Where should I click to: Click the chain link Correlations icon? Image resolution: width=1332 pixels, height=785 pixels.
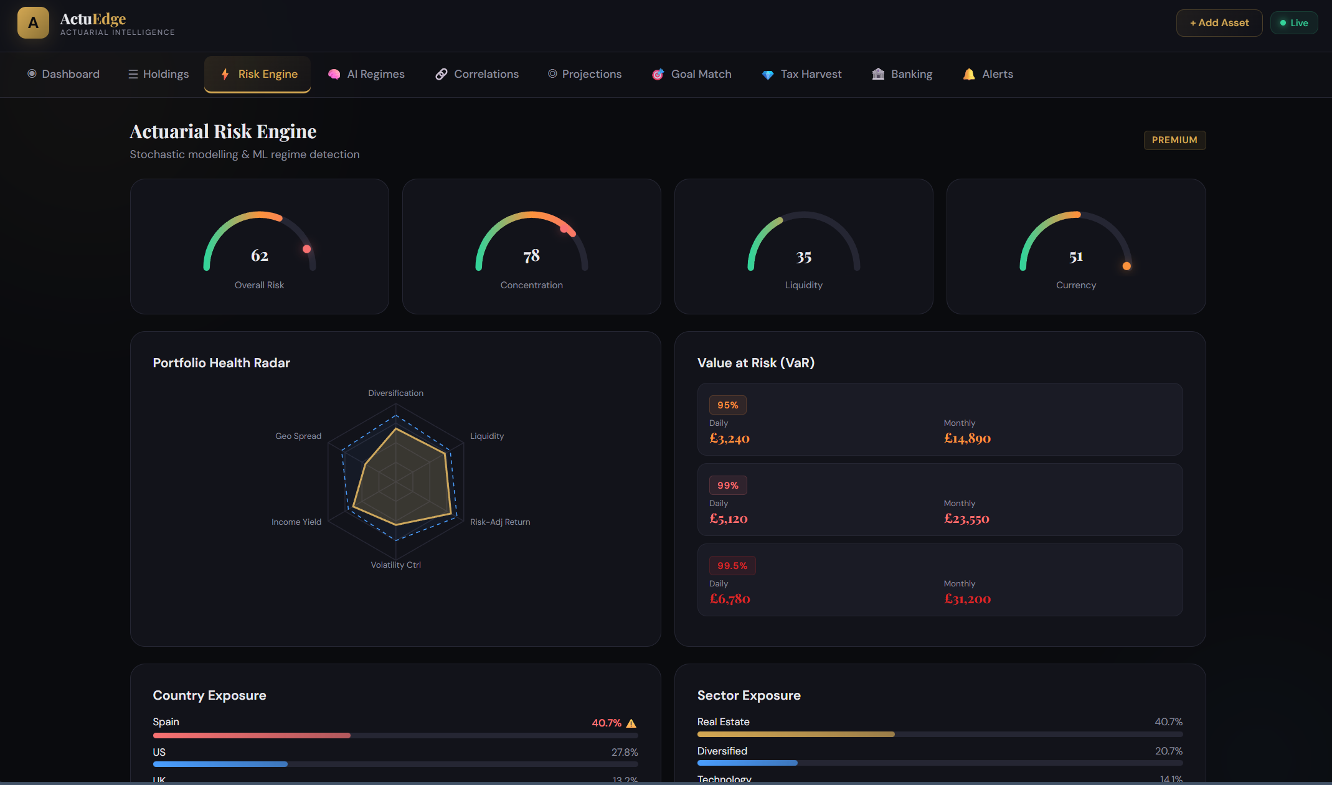coord(442,74)
